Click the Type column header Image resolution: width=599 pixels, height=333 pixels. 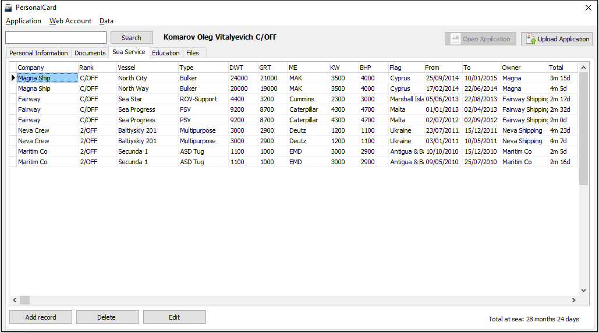(x=203, y=68)
